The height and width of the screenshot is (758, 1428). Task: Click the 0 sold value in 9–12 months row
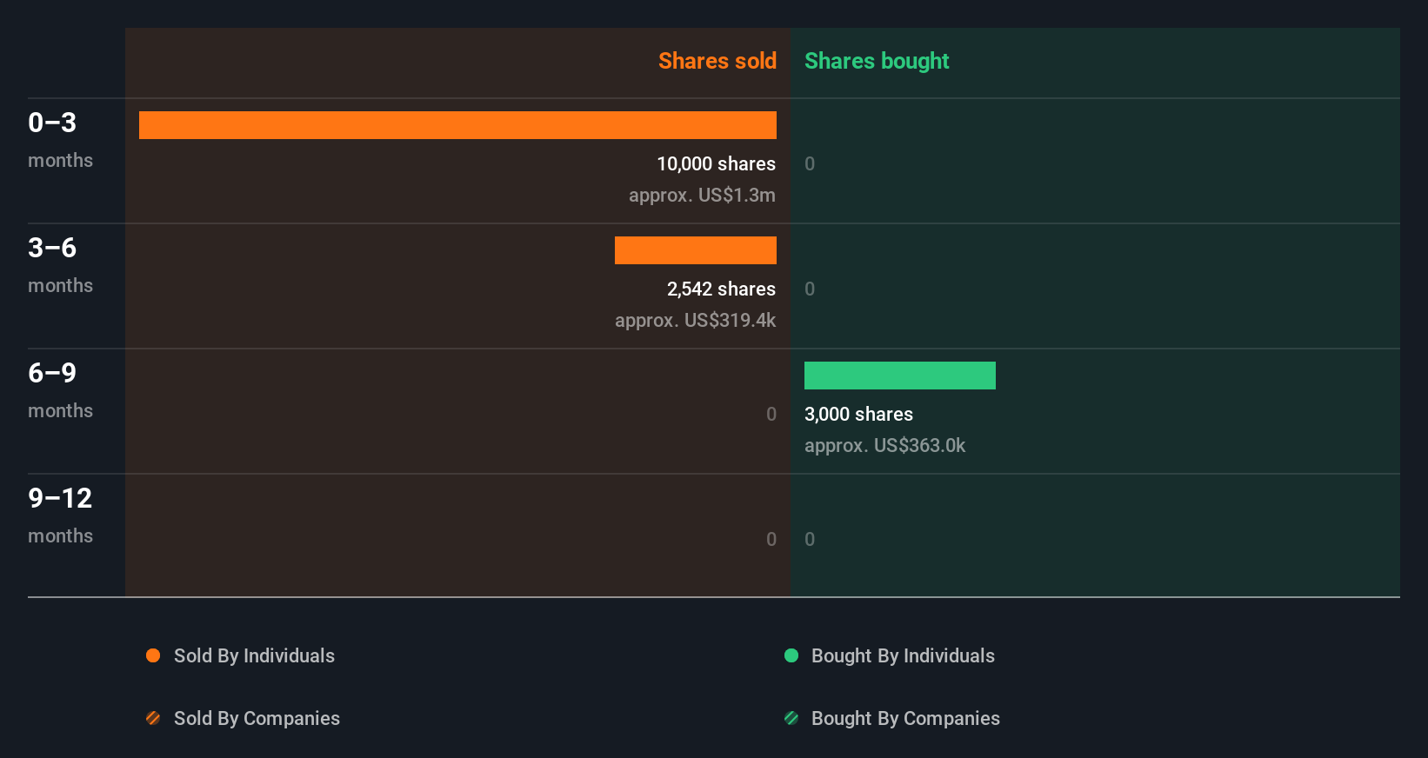coord(771,539)
